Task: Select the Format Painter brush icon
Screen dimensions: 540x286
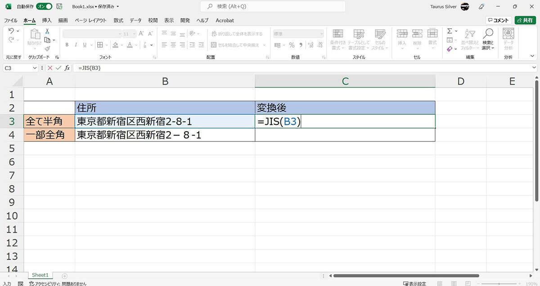Action: click(47, 48)
